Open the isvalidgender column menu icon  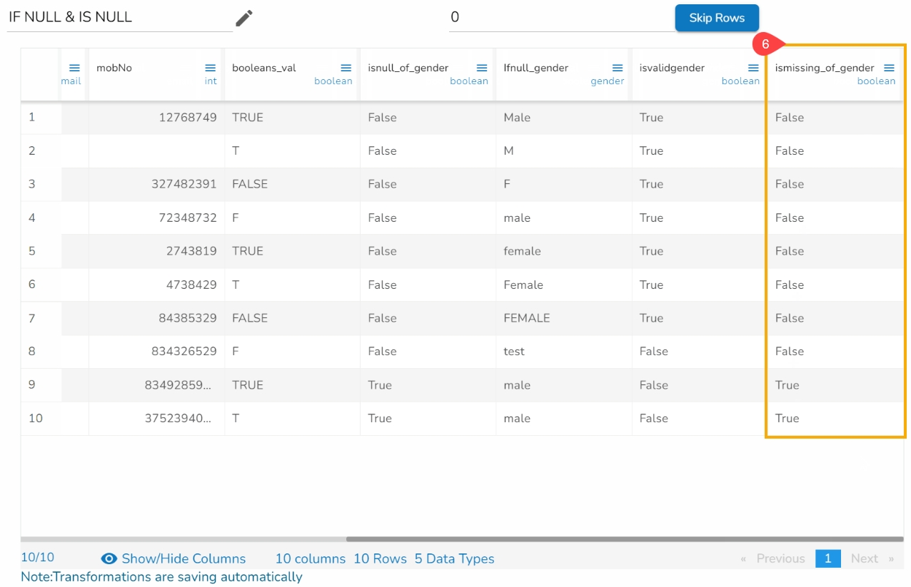click(753, 68)
